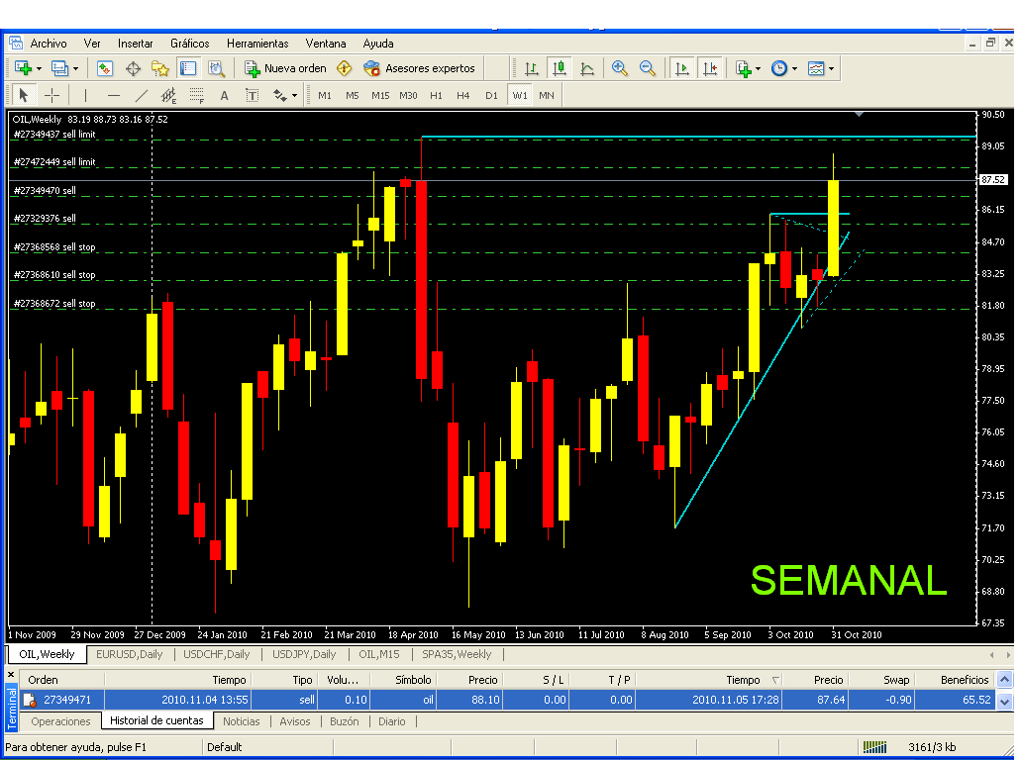
Task: Click the Indicators list icon
Action: point(743,68)
